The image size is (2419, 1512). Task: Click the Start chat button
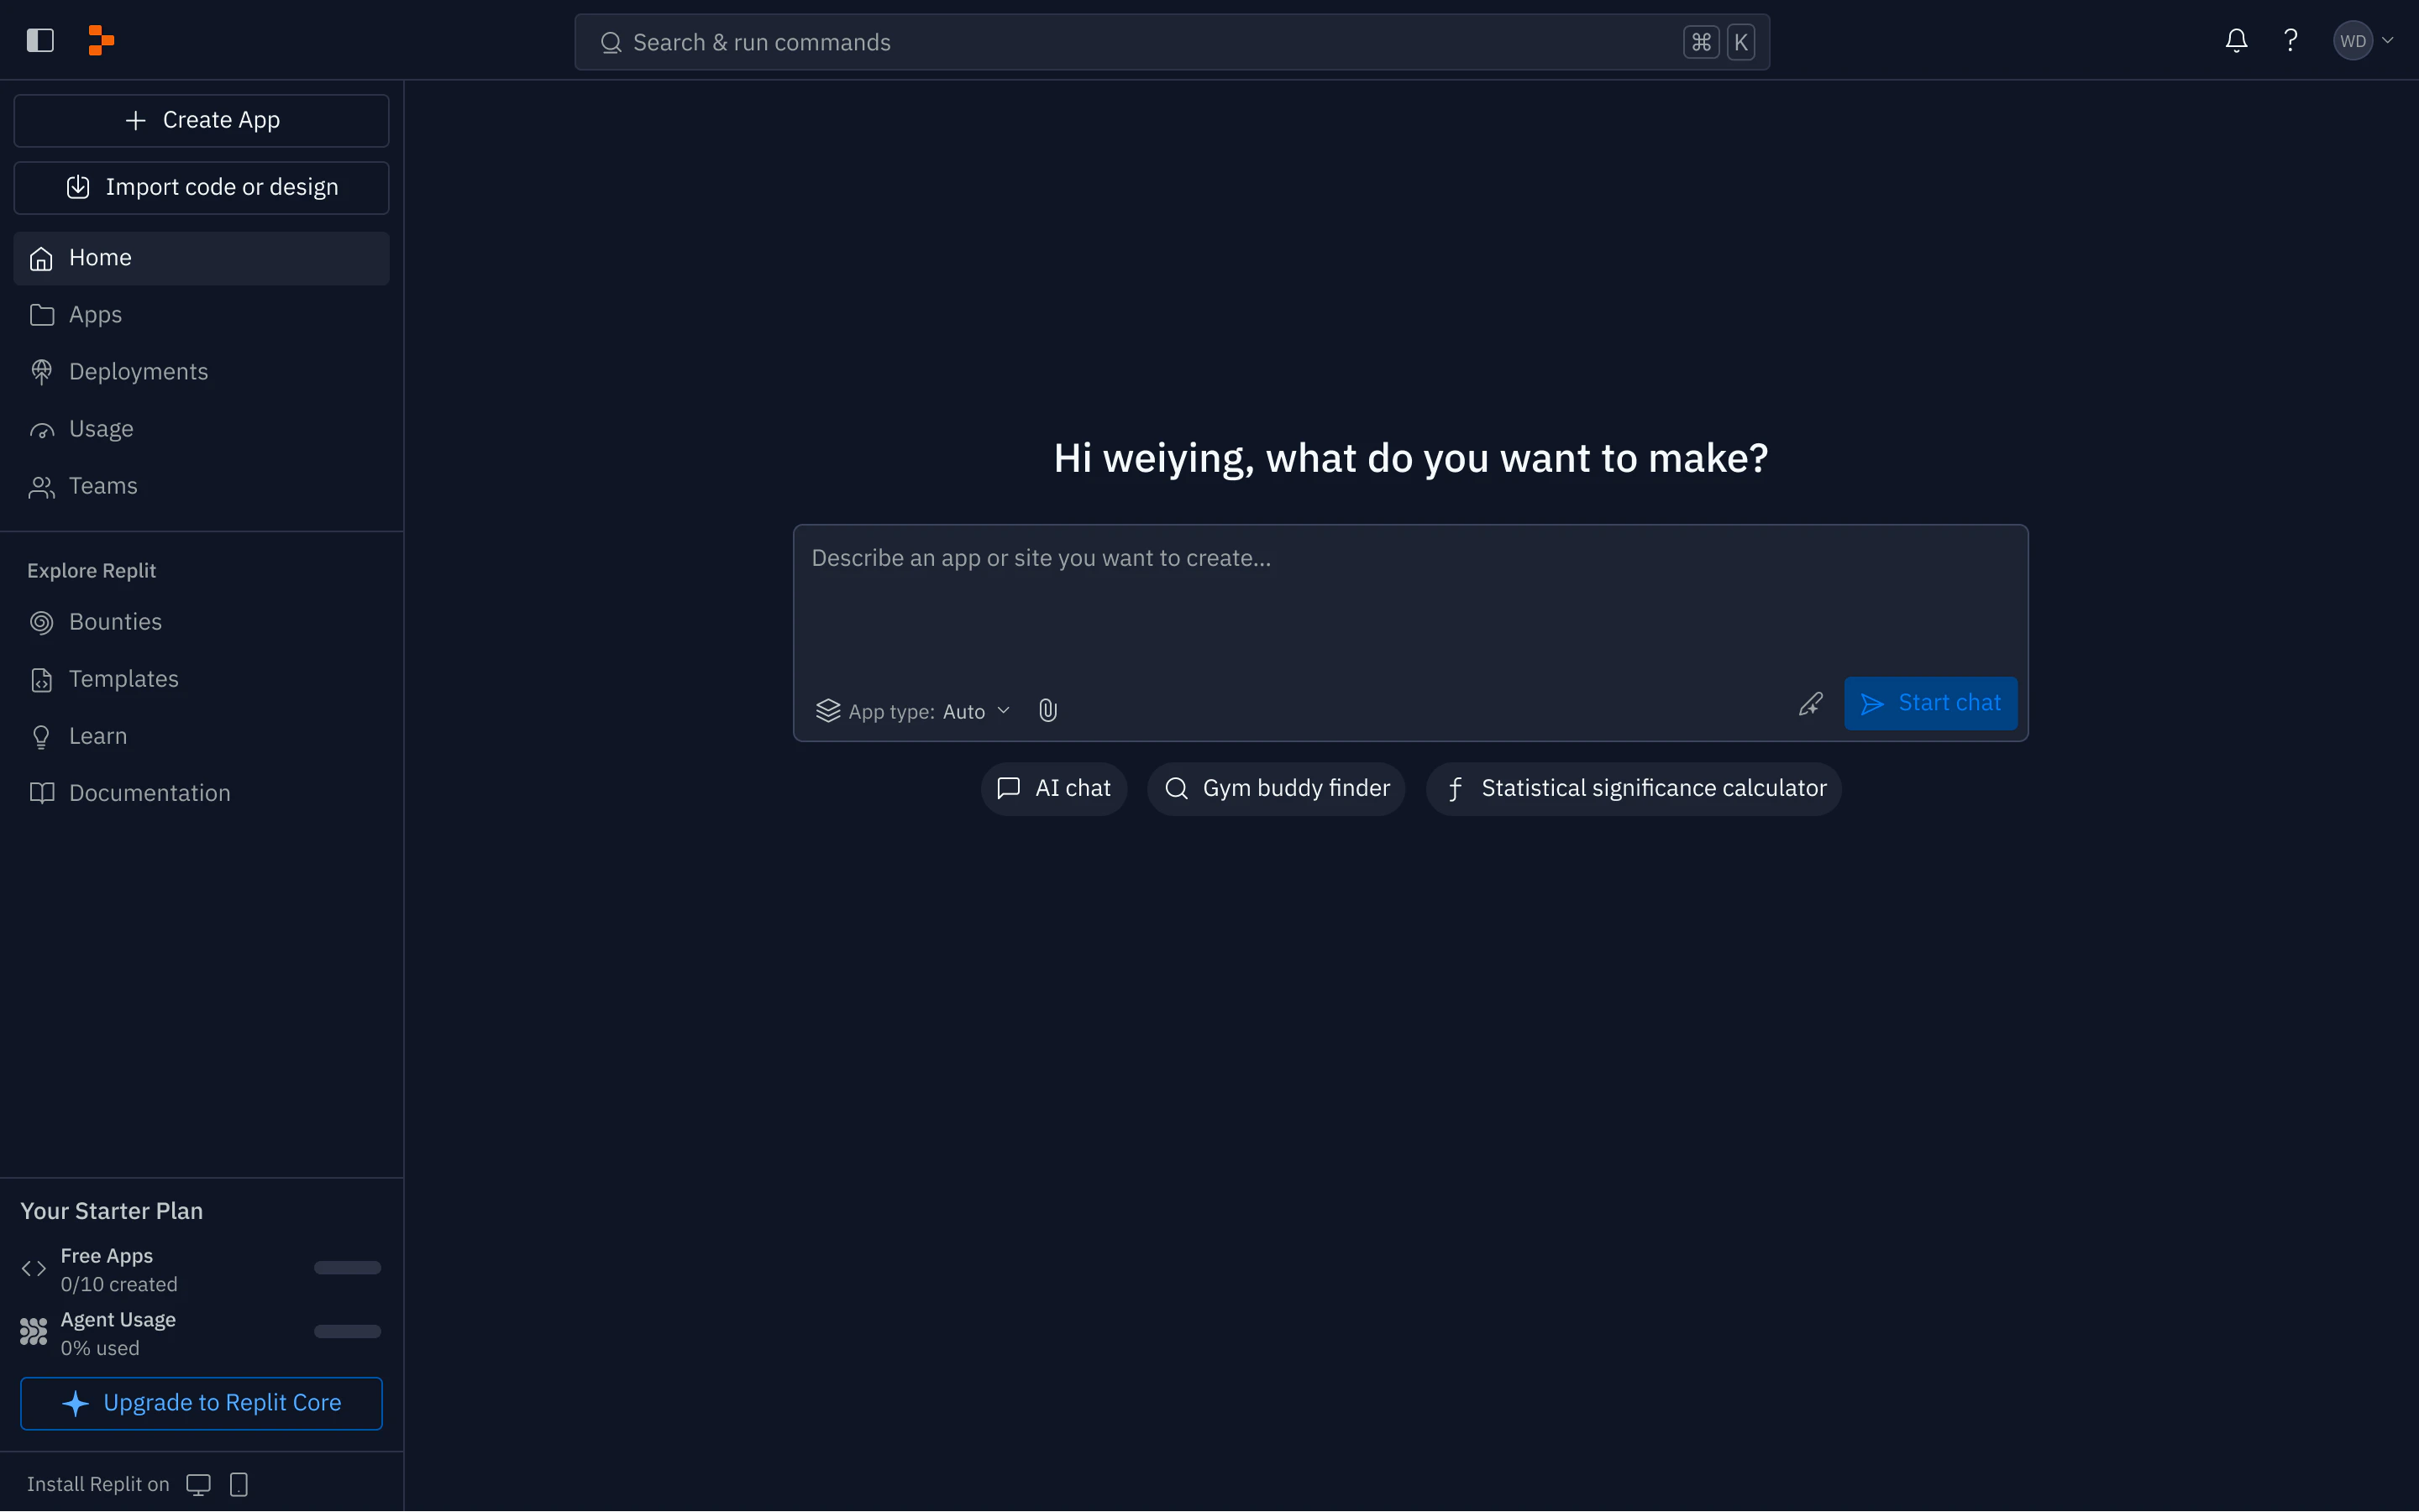coord(1930,703)
